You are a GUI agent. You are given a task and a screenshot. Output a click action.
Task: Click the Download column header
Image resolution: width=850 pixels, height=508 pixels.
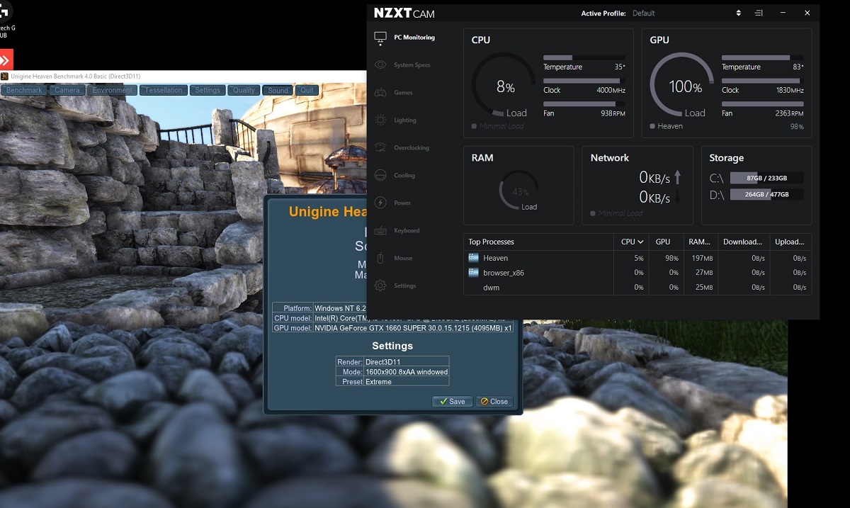[742, 242]
